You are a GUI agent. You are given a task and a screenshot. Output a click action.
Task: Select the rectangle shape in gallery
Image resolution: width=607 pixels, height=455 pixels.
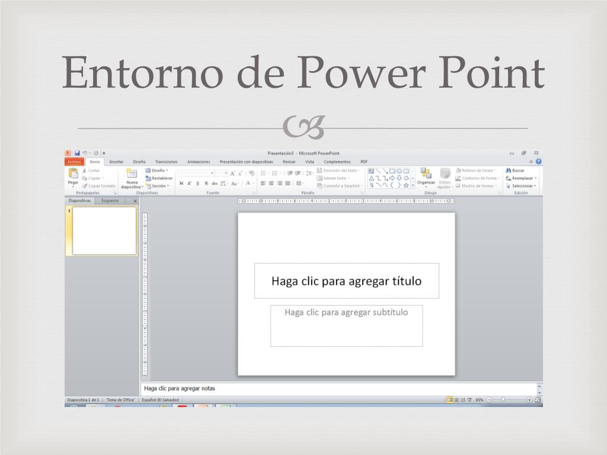coord(392,171)
